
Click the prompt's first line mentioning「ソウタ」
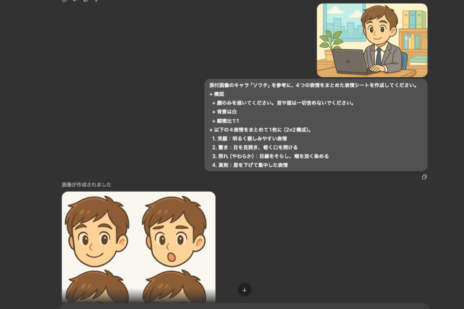313,85
